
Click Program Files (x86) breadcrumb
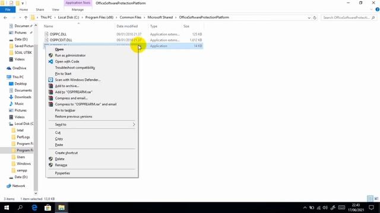[x=99, y=17]
